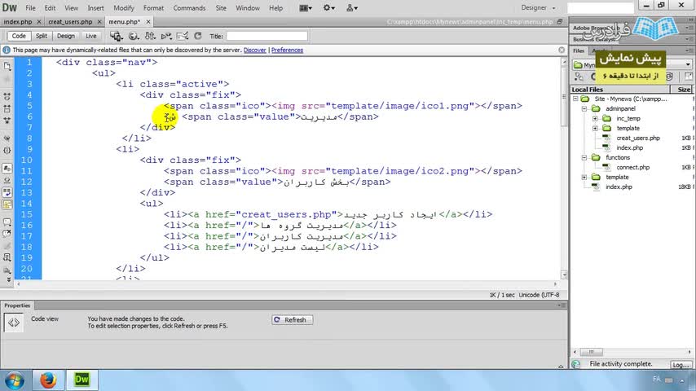This screenshot has width=696, height=391.
Task: Collapse the functions folder
Action: pyautogui.click(x=584, y=157)
